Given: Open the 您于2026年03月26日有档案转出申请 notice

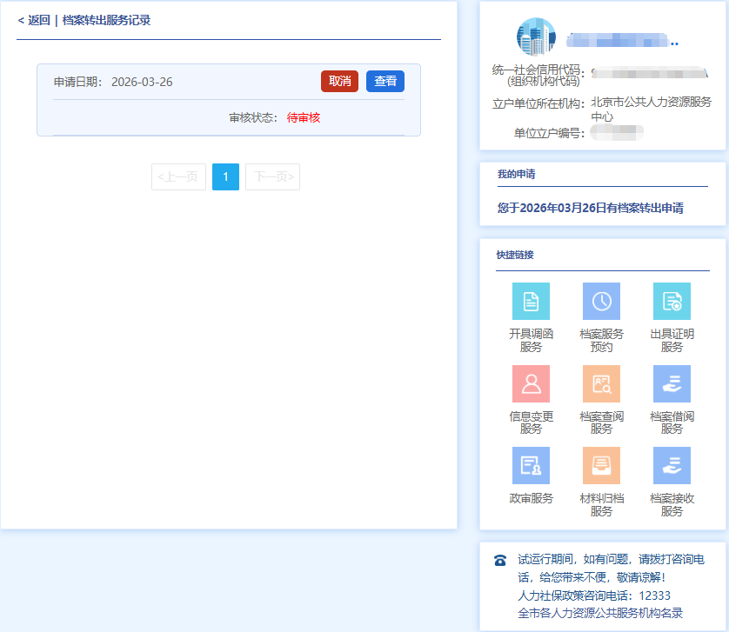Looking at the screenshot, I should pyautogui.click(x=590, y=209).
